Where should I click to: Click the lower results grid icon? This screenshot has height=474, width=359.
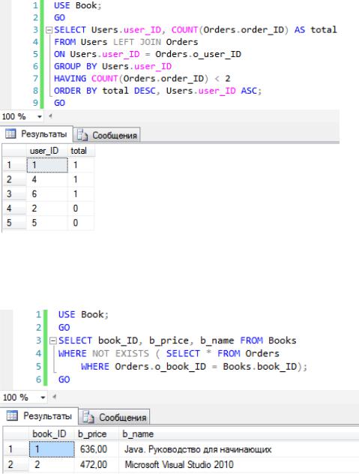pos(12,416)
